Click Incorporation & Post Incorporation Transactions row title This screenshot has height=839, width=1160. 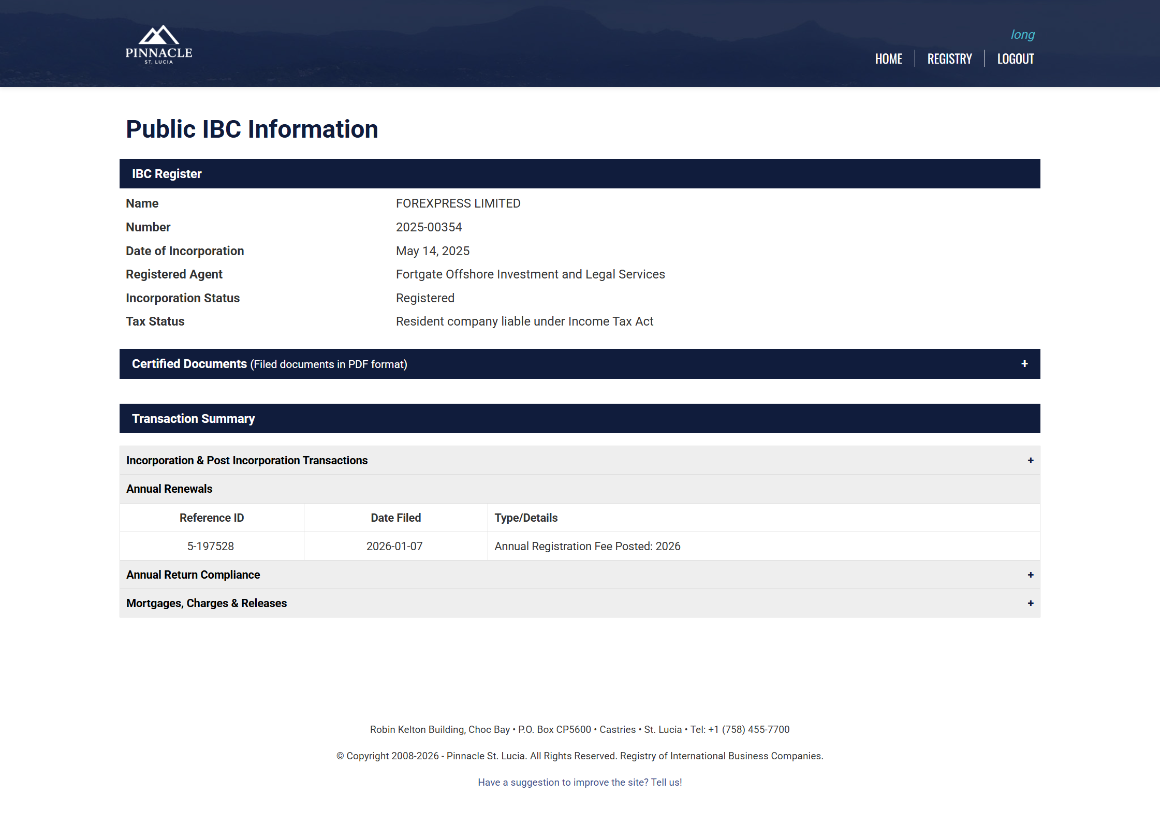pyautogui.click(x=247, y=461)
